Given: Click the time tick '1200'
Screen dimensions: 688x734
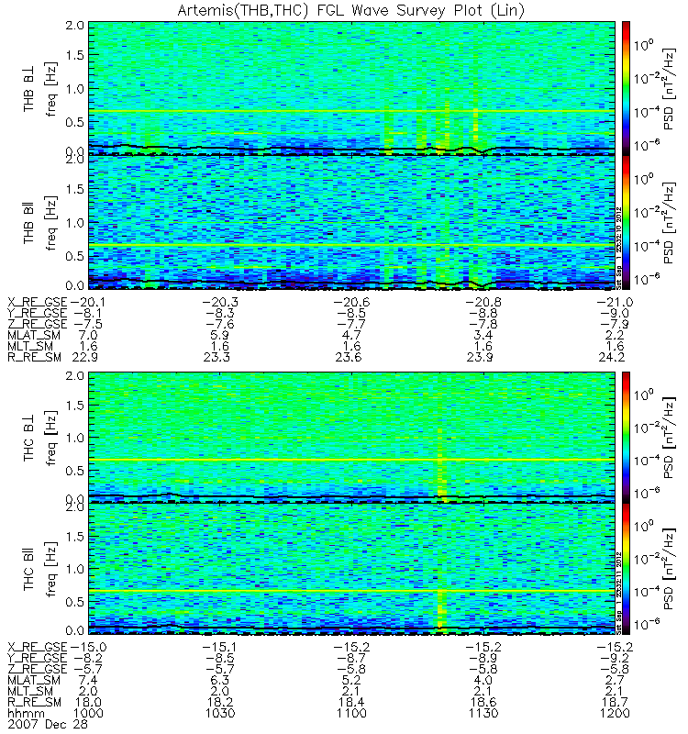Looking at the screenshot, I should tap(615, 714).
